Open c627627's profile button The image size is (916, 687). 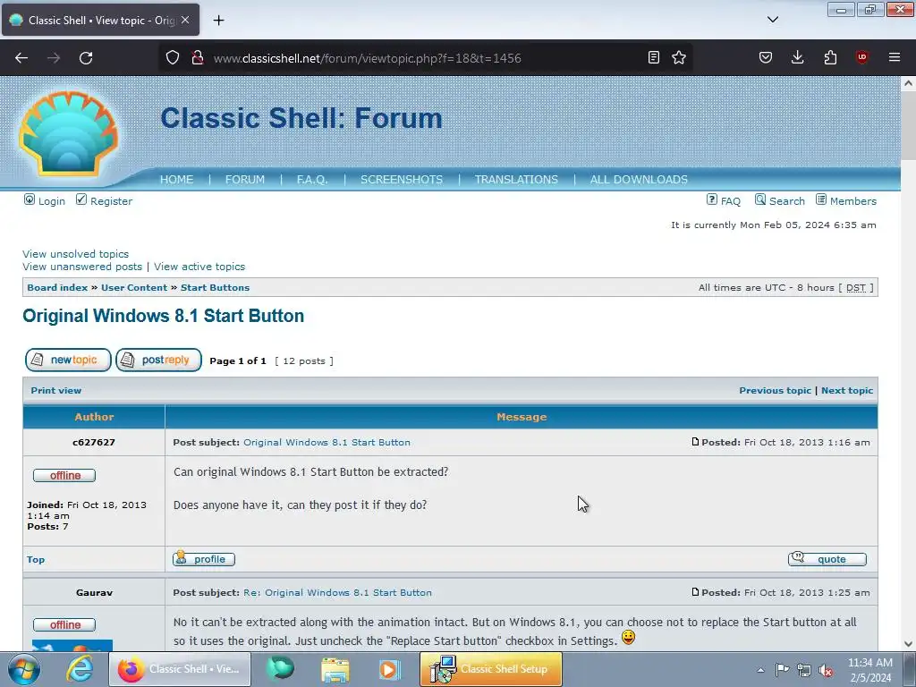204,559
